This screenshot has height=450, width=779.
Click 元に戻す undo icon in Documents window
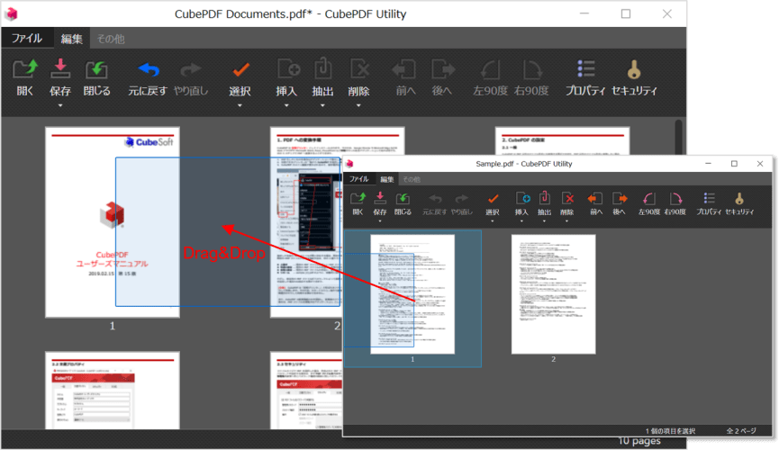click(148, 69)
